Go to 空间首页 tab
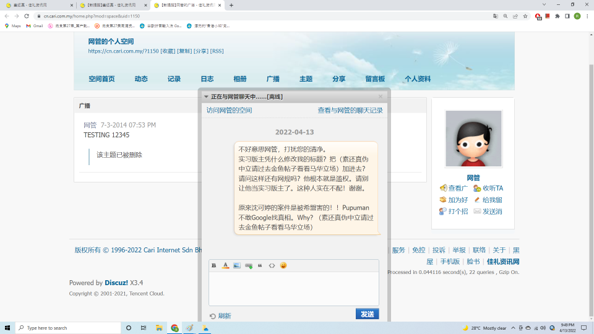 101,79
